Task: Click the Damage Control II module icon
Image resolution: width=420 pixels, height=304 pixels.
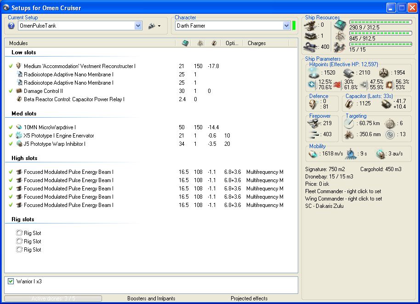Action: point(19,91)
